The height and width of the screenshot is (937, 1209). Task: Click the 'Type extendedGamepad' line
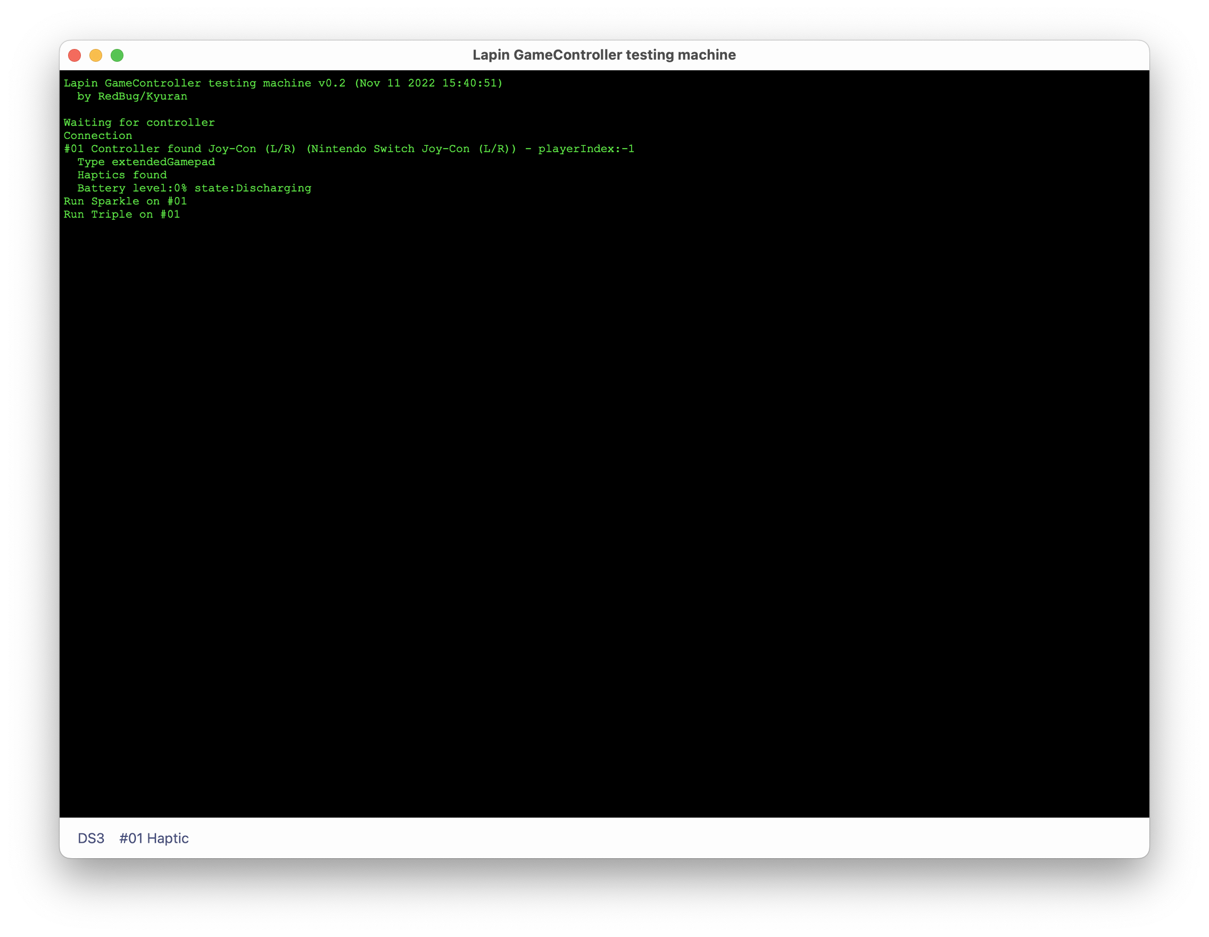pyautogui.click(x=146, y=162)
